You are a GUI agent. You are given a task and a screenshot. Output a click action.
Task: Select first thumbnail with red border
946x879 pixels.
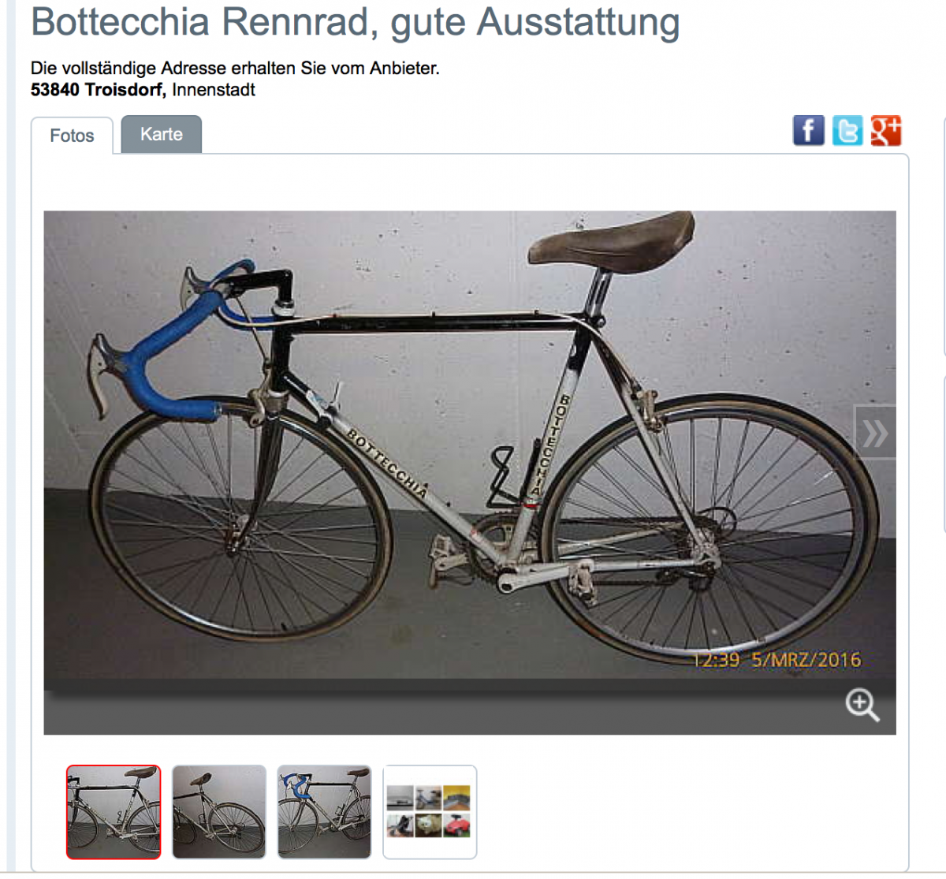tap(114, 812)
